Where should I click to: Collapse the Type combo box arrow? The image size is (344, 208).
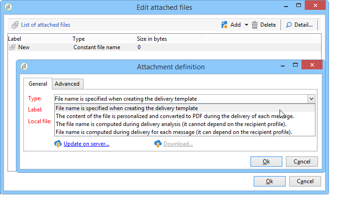(311, 99)
